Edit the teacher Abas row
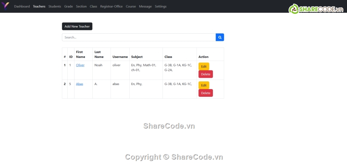Screen dimensions: 347x165 point(204,85)
